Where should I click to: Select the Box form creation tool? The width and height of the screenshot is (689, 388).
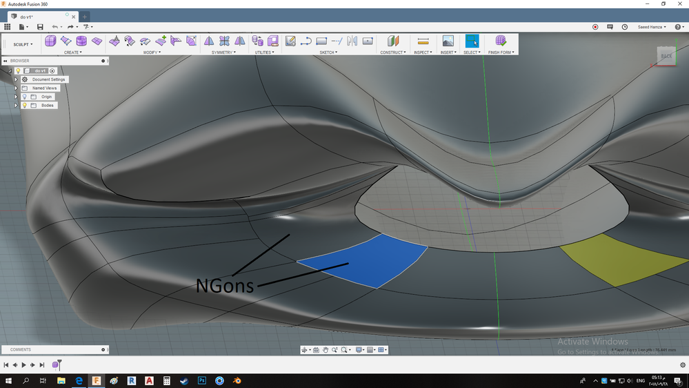[x=50, y=41]
